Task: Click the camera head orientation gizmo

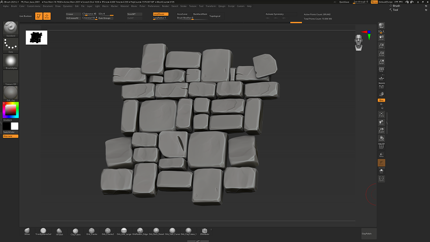Action: (359, 42)
